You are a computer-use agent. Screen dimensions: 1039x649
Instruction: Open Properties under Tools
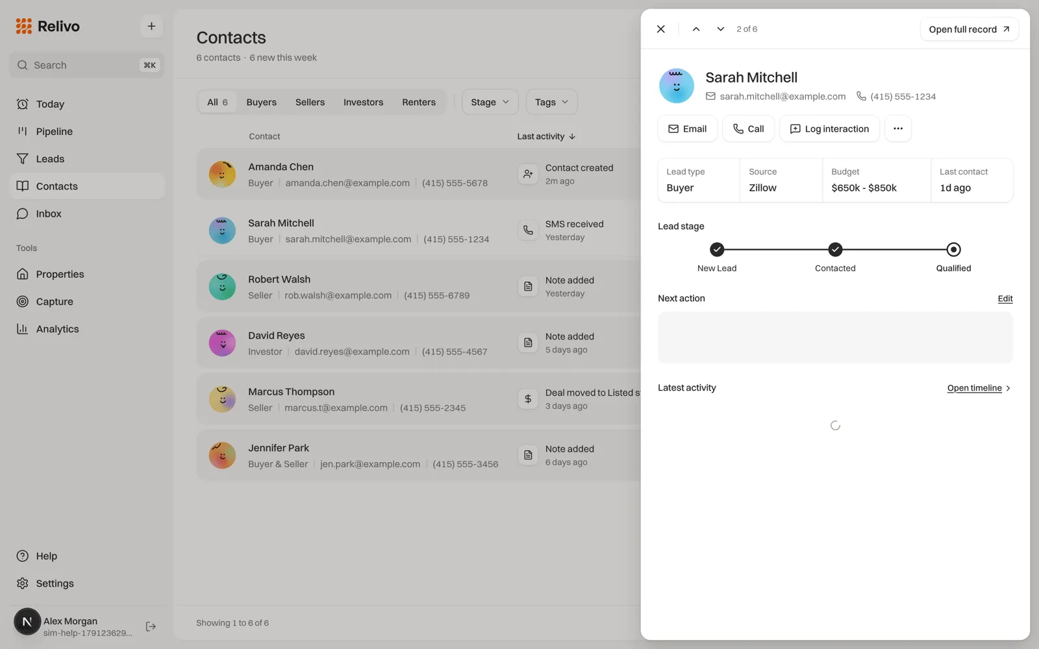[x=87, y=274]
